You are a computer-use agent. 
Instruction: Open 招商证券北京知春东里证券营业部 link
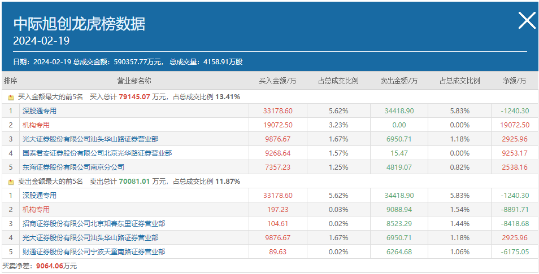94,224
